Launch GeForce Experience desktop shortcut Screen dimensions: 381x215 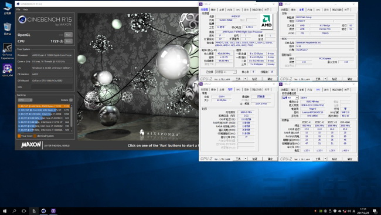7,51
